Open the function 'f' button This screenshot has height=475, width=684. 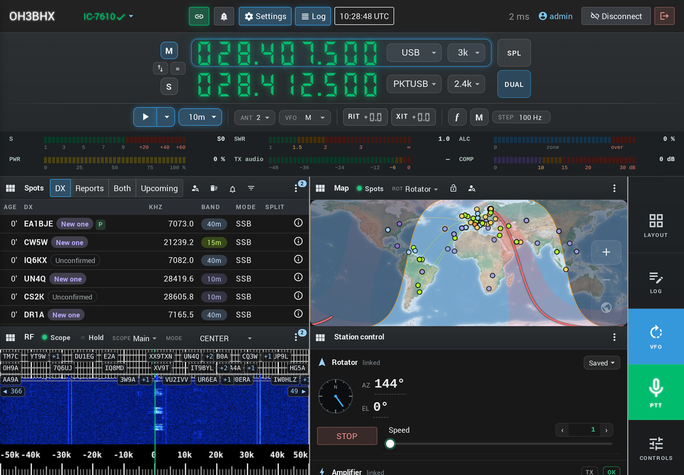pos(457,117)
